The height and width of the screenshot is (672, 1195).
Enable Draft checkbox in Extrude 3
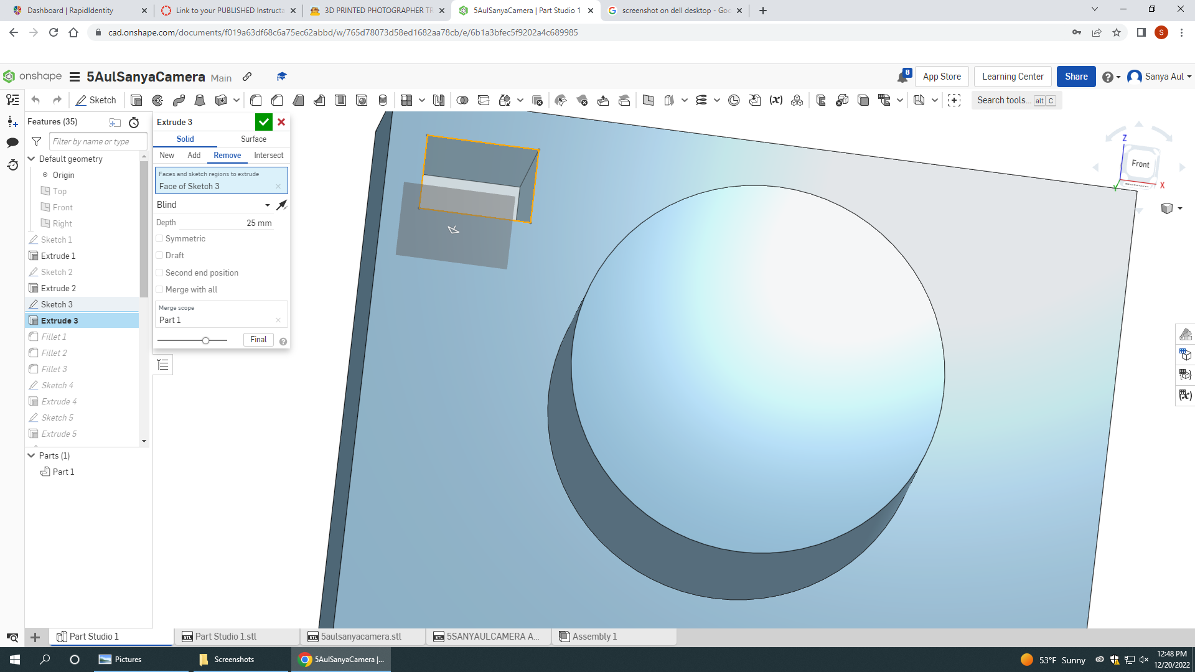[160, 255]
